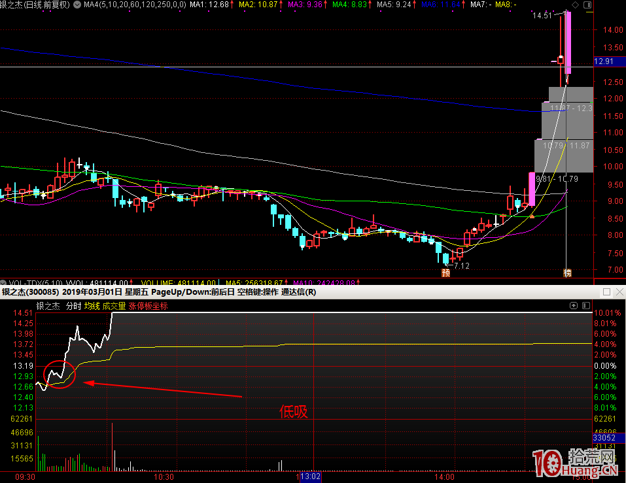The image size is (626, 483).
Task: Click the 14:00 time label on the intraday axis
Action: pyautogui.click(x=444, y=476)
